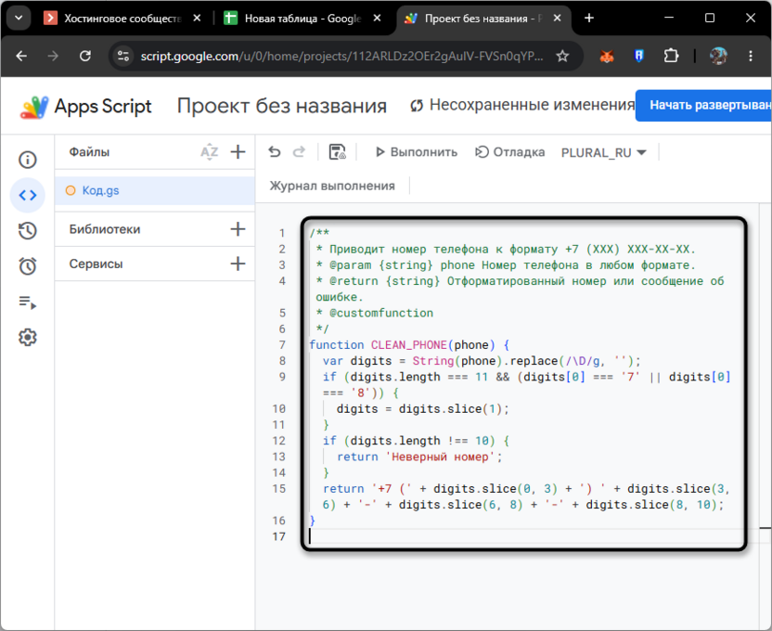Run script with Выполнить button
772x631 pixels.
416,152
